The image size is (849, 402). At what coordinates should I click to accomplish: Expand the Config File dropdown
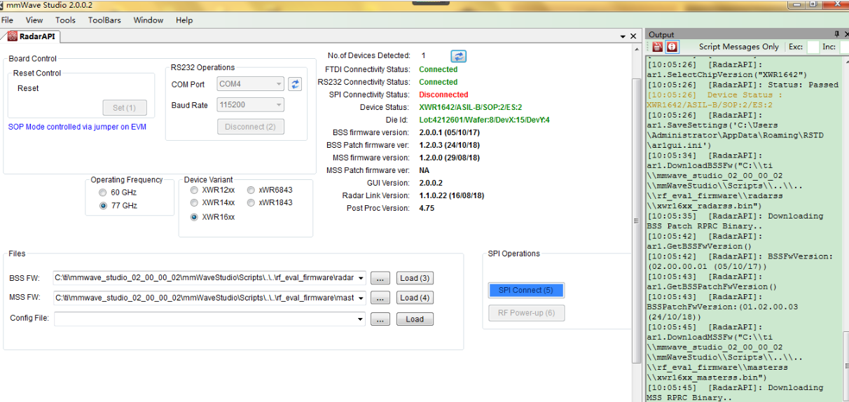point(361,319)
